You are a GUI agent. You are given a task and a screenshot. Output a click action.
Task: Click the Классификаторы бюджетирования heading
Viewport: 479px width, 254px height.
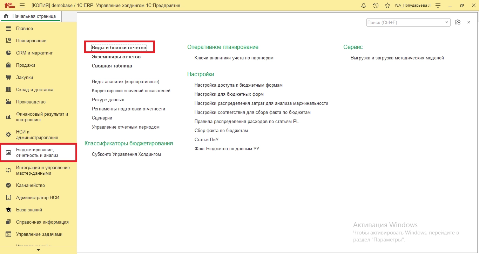coord(129,143)
